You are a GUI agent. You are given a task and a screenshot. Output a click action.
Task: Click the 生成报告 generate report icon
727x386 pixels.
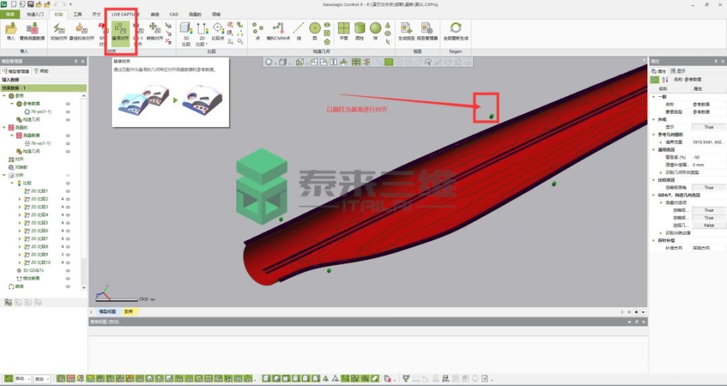click(x=407, y=31)
